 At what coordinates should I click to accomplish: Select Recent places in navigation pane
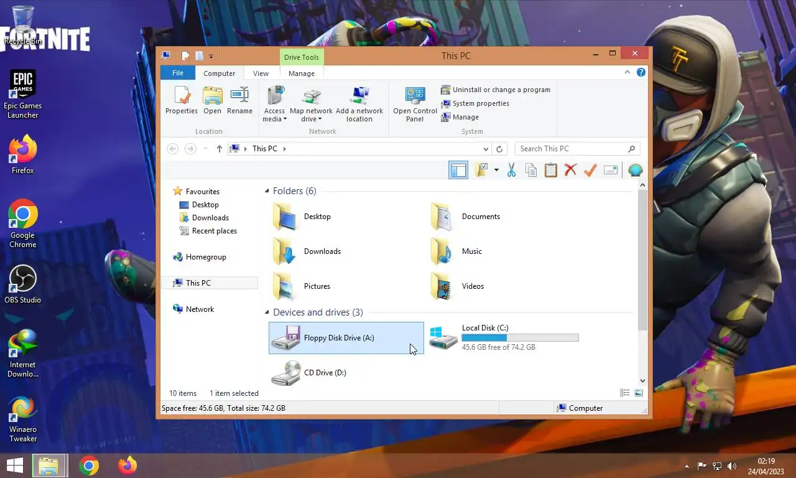(208, 231)
